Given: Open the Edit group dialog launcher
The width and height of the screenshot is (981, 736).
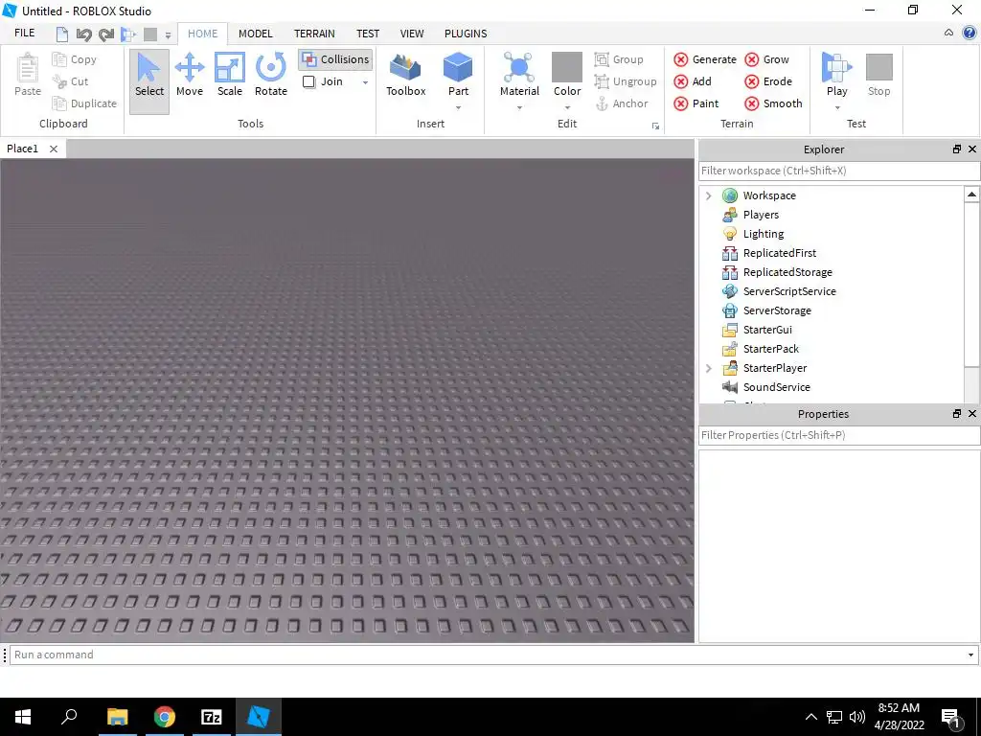Looking at the screenshot, I should pos(655,126).
